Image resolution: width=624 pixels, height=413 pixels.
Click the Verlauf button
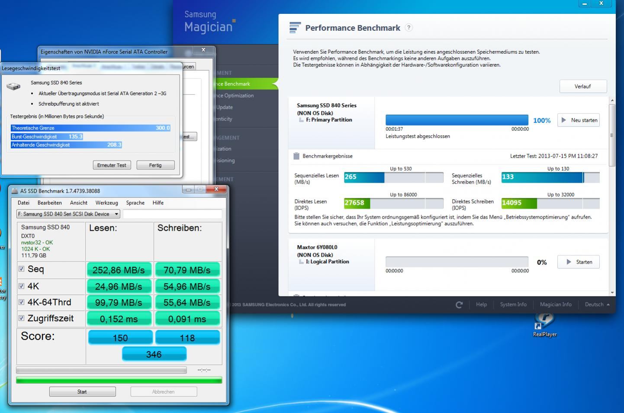click(x=583, y=86)
